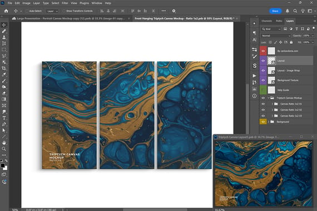Select the Pen tool

tap(4, 124)
